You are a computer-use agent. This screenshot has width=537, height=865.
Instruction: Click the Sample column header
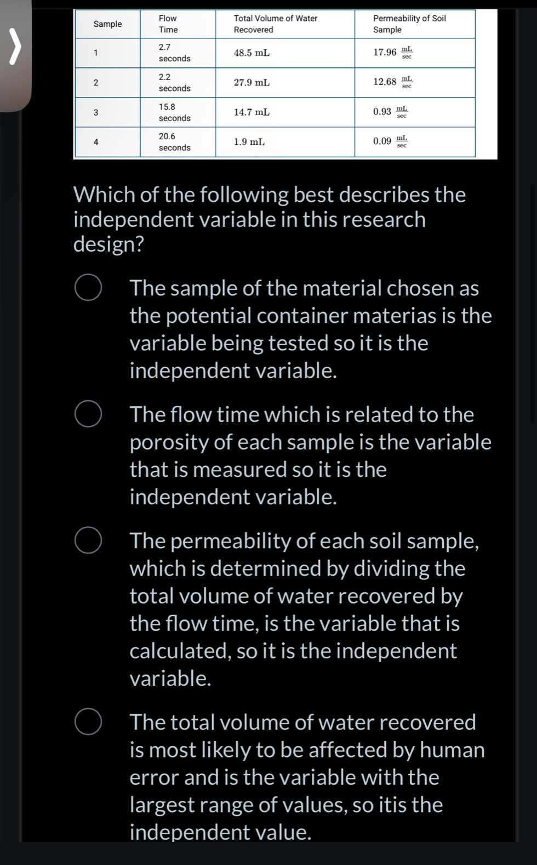107,24
